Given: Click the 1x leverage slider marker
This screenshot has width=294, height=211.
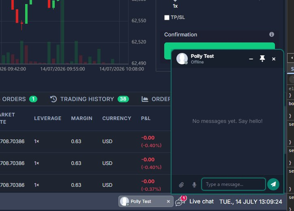Looking at the screenshot, I should tap(175, 1).
